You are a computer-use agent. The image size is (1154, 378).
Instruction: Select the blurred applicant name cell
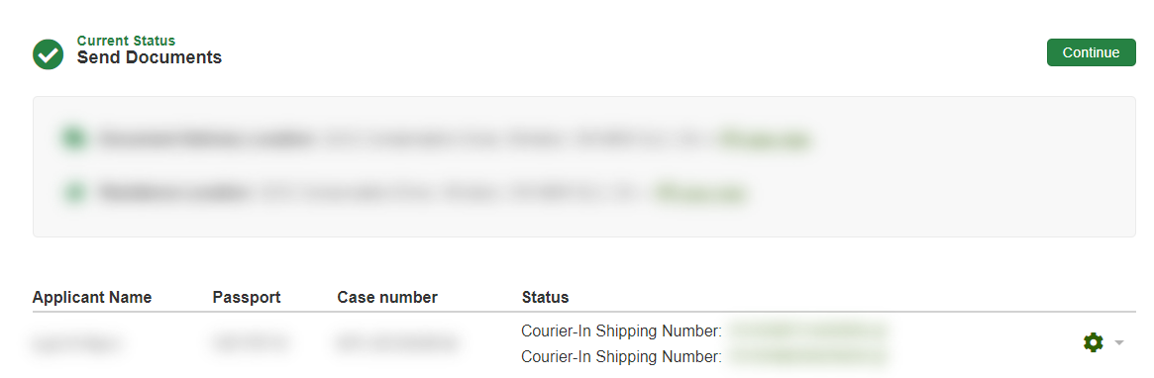(76, 342)
